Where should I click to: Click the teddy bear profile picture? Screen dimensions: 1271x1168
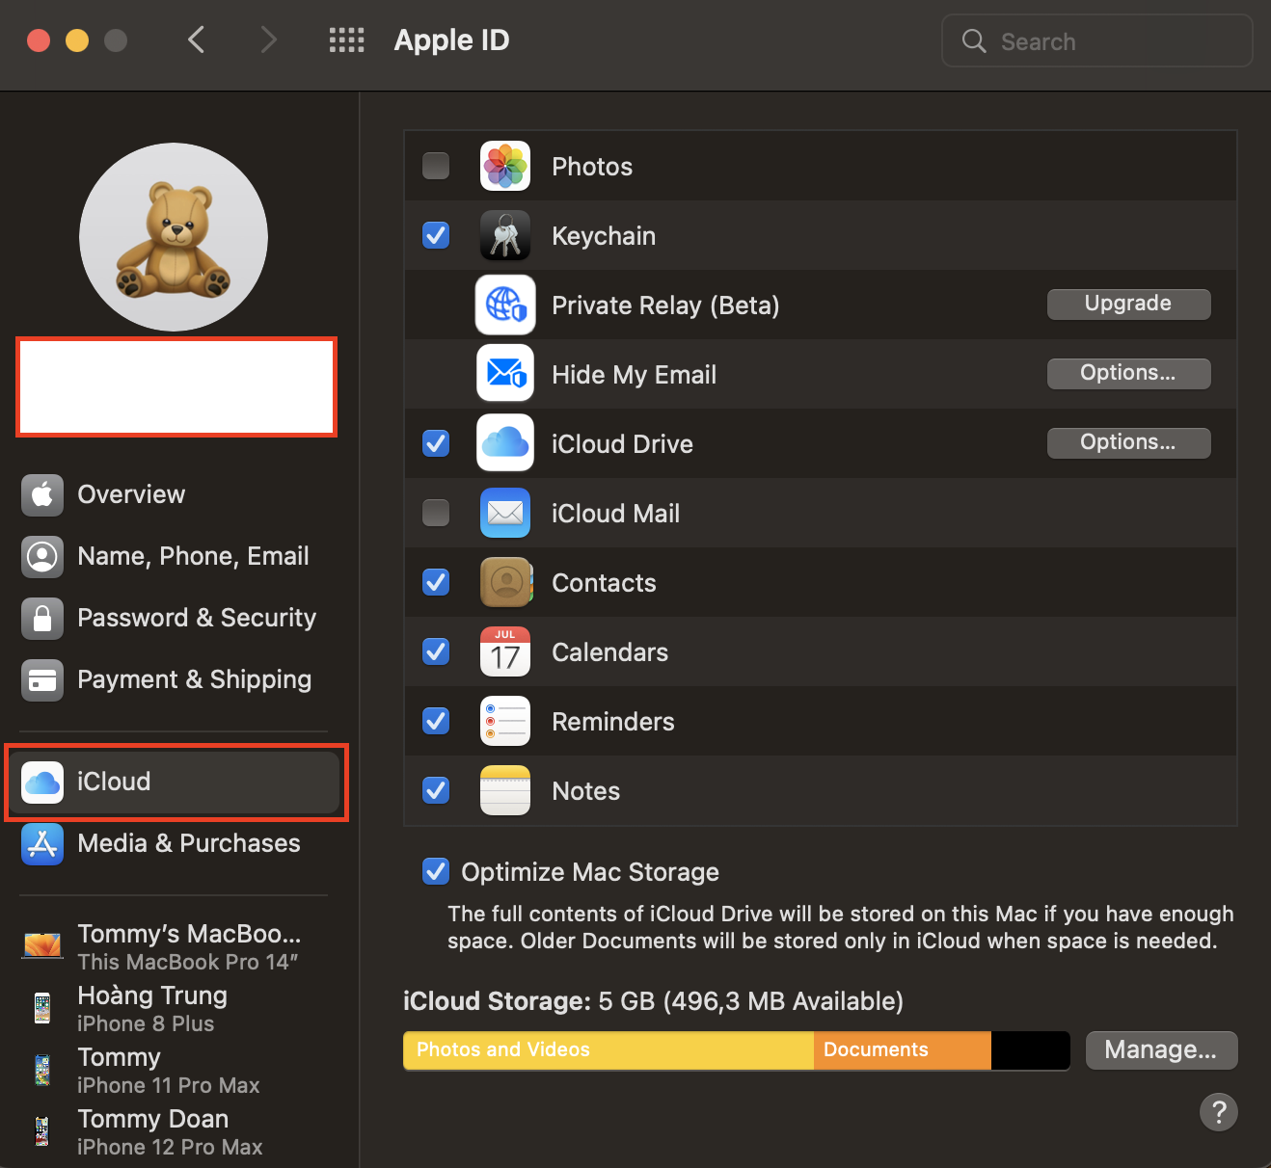(x=174, y=237)
